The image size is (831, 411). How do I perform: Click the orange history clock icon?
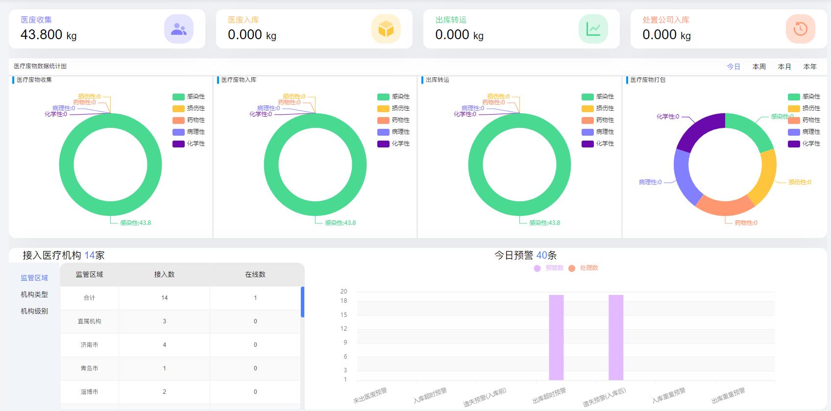(x=800, y=29)
